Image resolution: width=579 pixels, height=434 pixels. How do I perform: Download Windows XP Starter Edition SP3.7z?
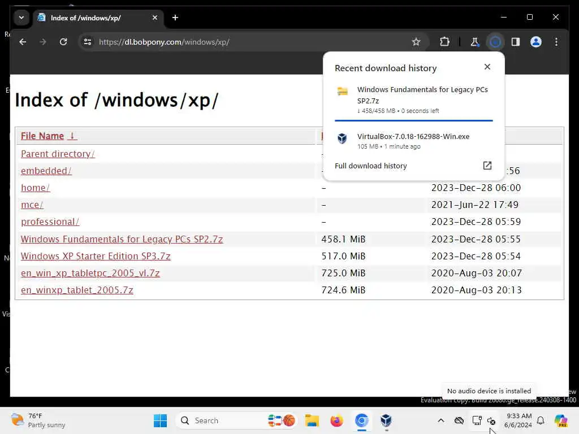(96, 256)
